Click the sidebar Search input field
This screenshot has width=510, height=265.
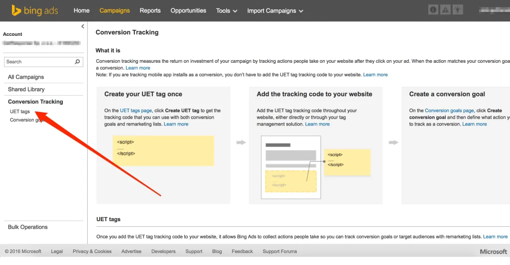tap(39, 62)
